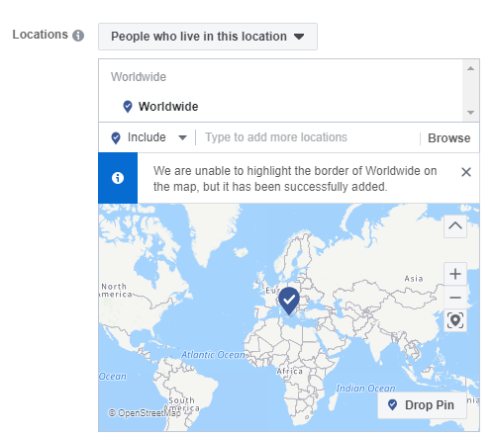Open the People who live in this location dropdown
The image size is (495, 438).
(208, 37)
